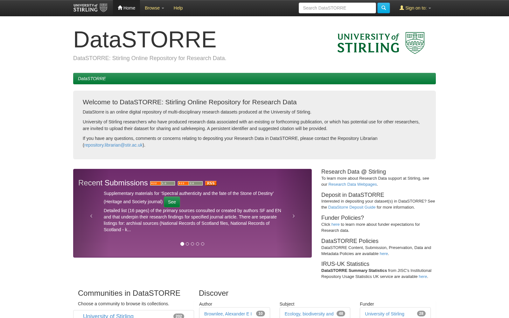Open the RSS 2.0 feed icon
The height and width of the screenshot is (318, 509).
point(190,183)
